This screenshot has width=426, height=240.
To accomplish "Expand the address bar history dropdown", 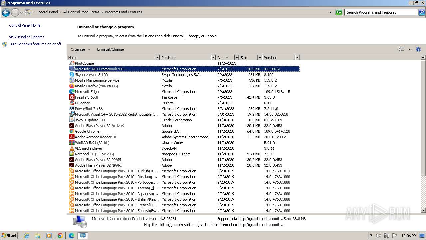I will point(330,12).
